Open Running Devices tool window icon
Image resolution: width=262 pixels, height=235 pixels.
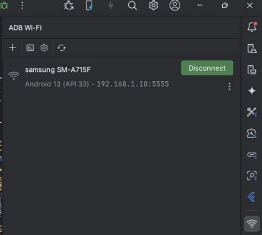[x=251, y=70]
